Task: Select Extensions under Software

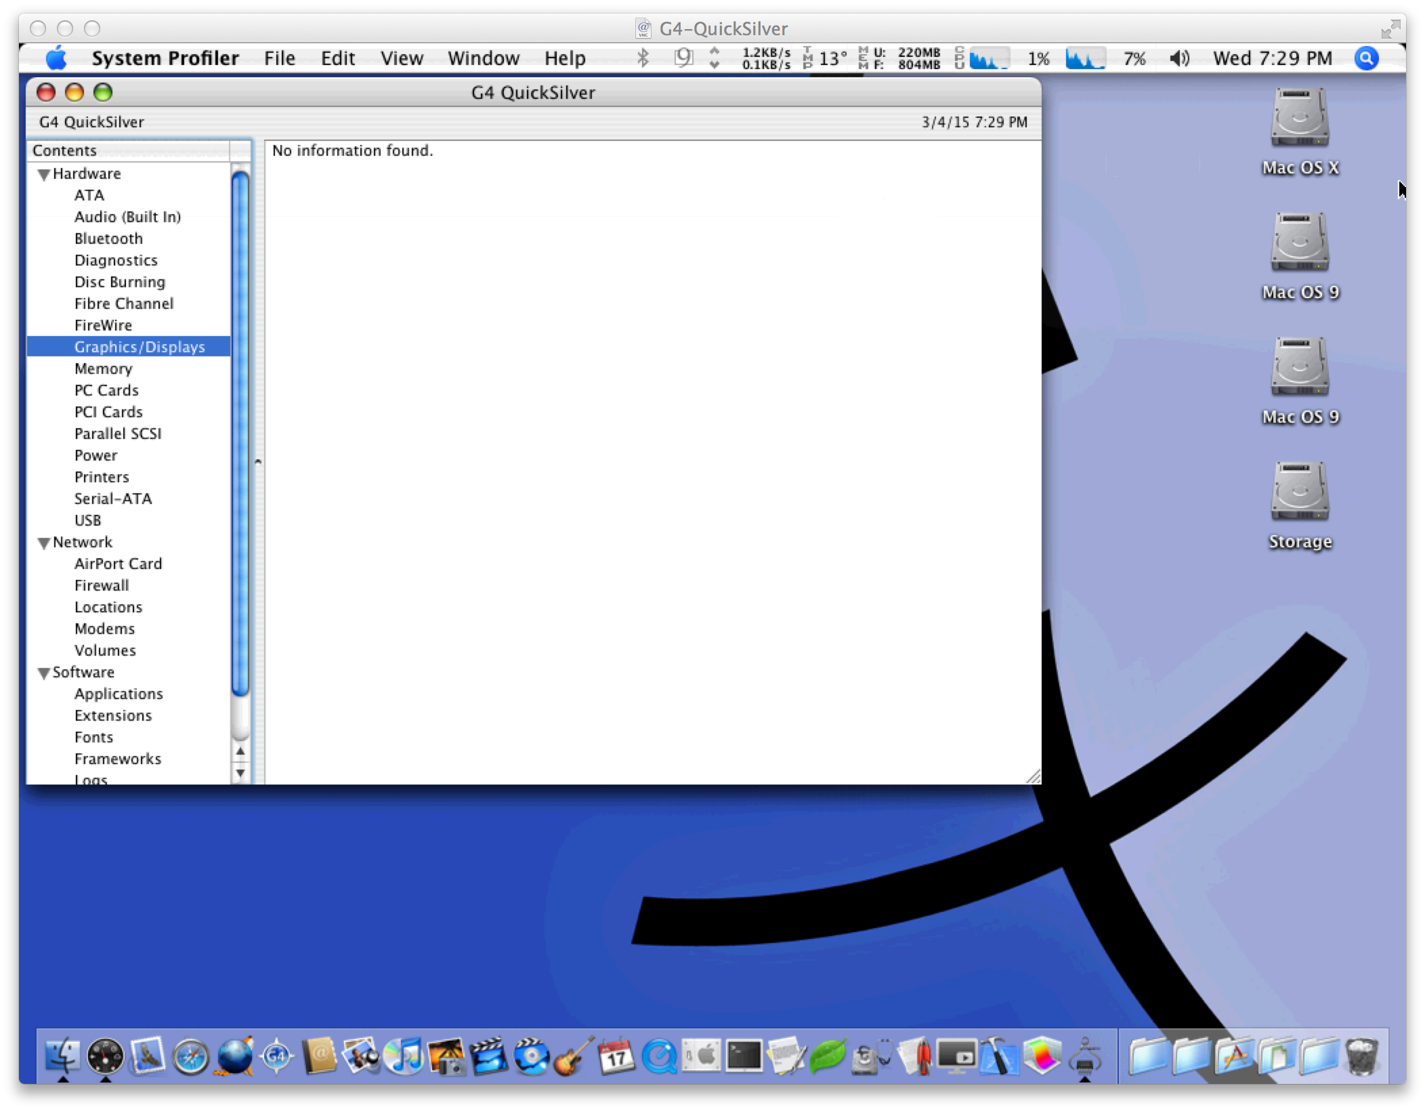Action: (x=113, y=715)
